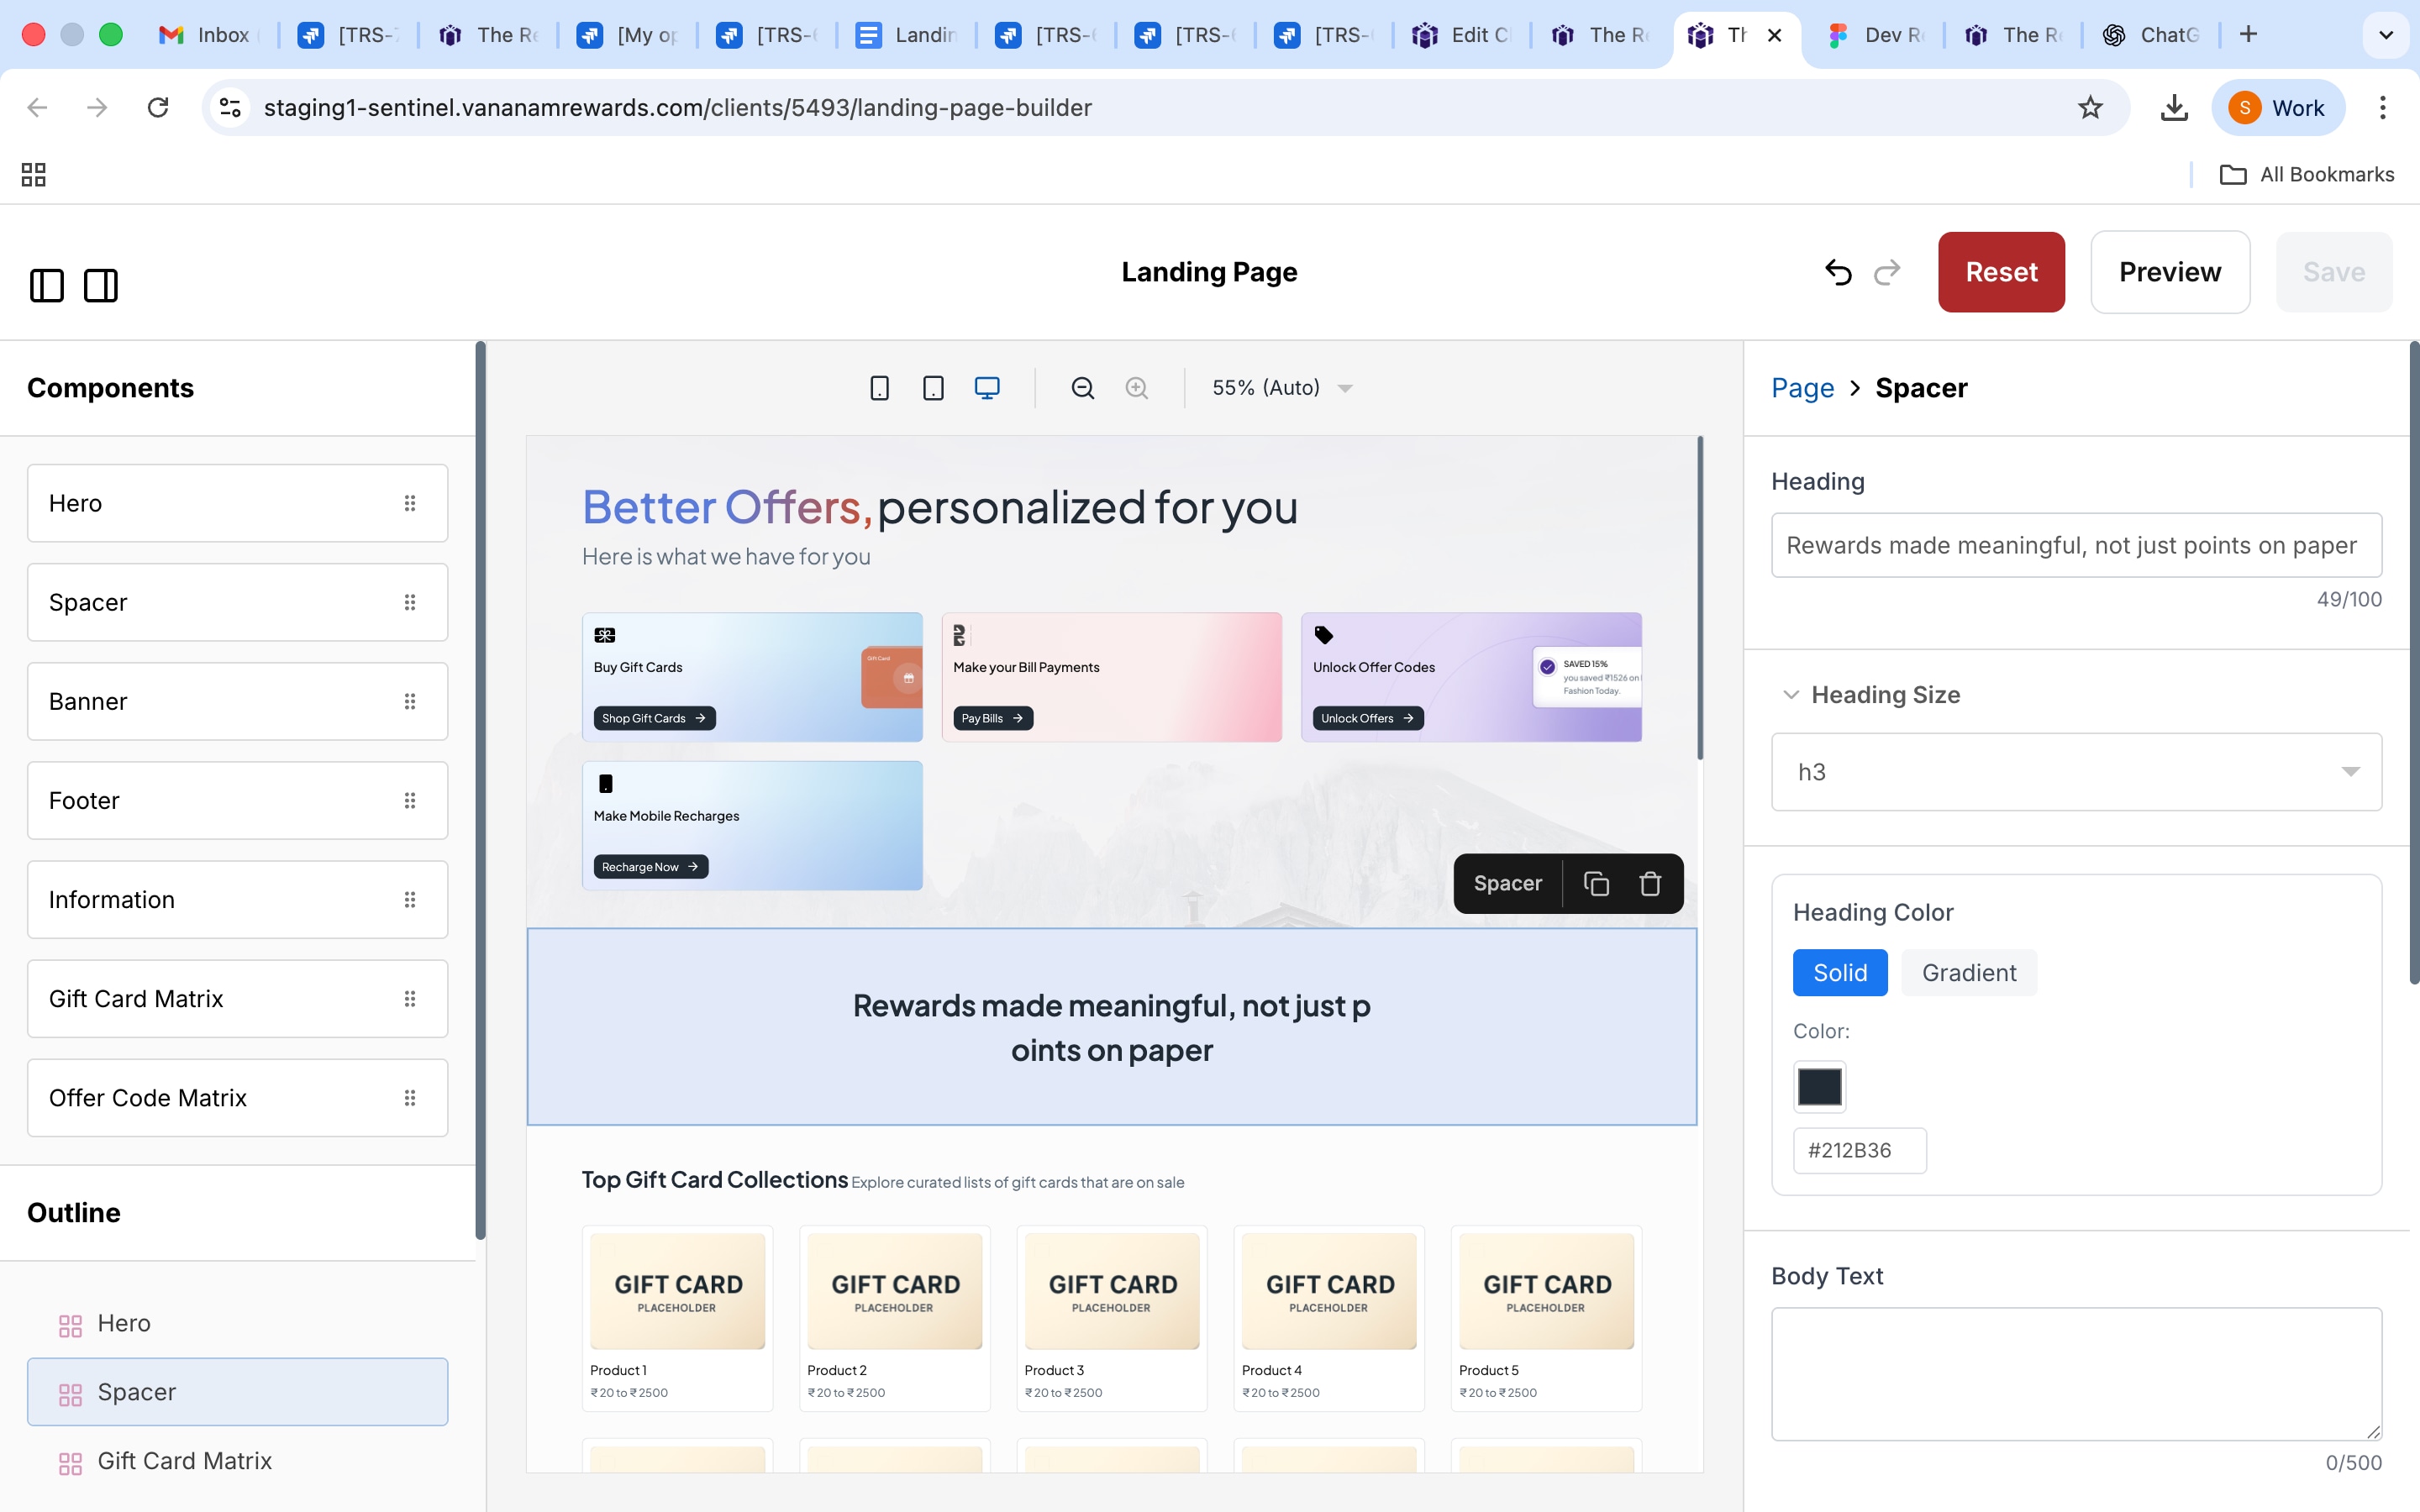
Task: Switch to tablet device preview icon
Action: 933,388
